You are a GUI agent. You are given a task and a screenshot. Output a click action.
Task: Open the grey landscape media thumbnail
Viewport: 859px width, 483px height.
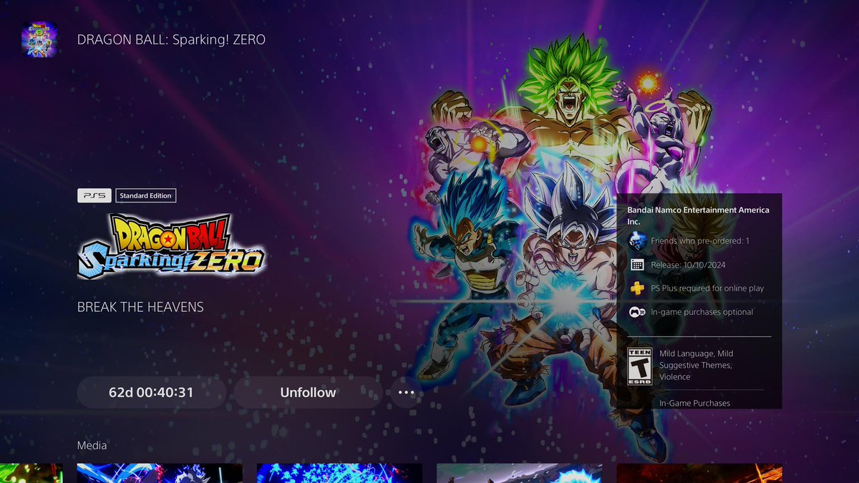(x=519, y=473)
